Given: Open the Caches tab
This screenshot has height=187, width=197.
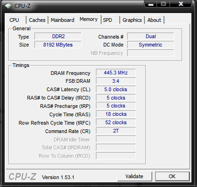Looking at the screenshot, I should (x=37, y=20).
